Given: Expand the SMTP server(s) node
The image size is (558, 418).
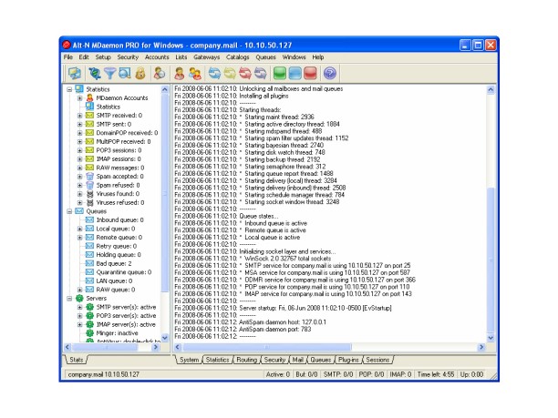Looking at the screenshot, I should pyautogui.click(x=79, y=307).
